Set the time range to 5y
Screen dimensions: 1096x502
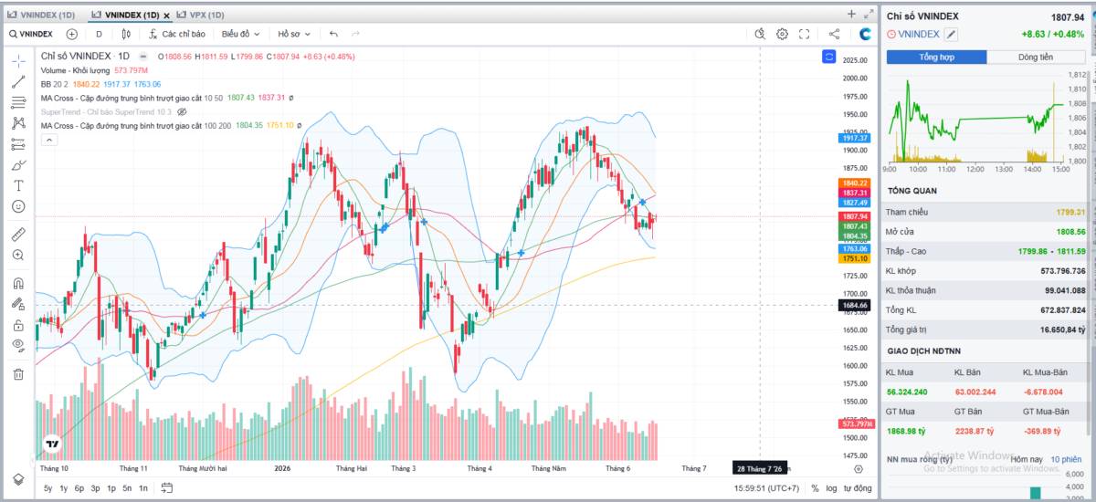pos(47,488)
